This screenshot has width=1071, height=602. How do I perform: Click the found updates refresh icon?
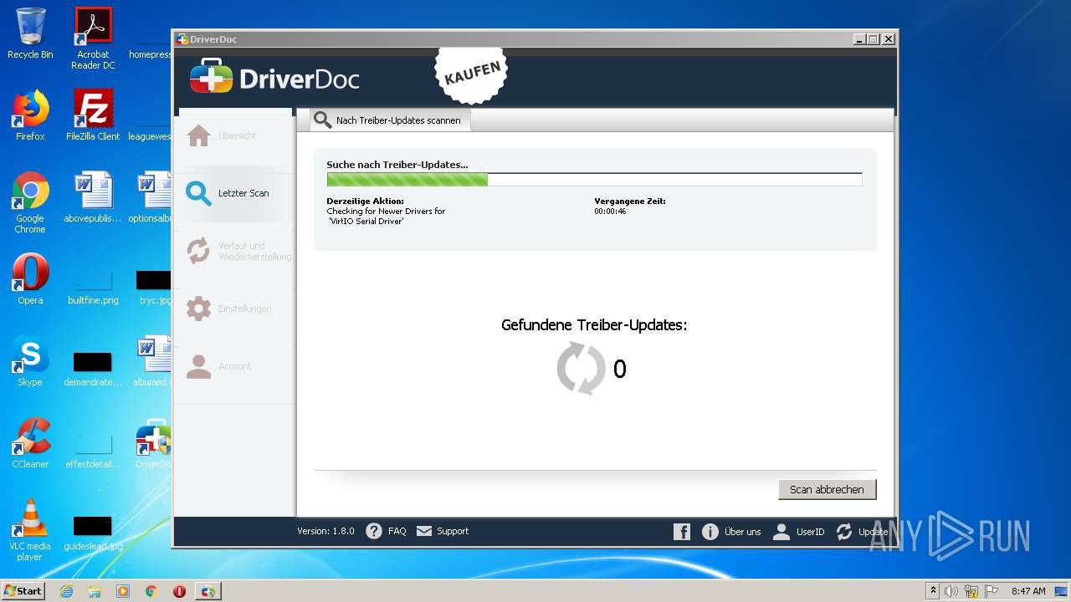(581, 368)
